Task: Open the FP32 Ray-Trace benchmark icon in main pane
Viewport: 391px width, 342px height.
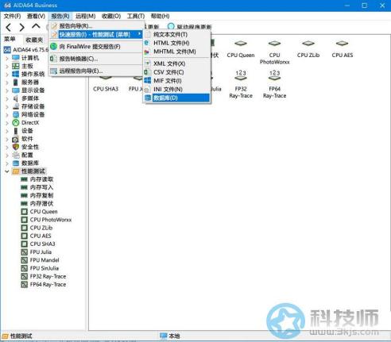Action: click(241, 75)
